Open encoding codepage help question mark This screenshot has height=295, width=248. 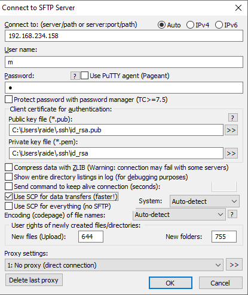(232, 215)
